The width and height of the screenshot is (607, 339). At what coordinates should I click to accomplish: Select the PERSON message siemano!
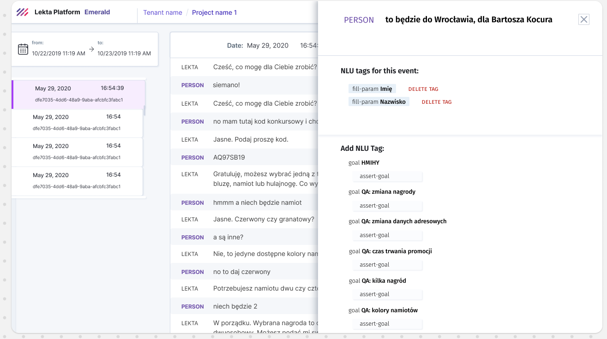pyautogui.click(x=244, y=85)
